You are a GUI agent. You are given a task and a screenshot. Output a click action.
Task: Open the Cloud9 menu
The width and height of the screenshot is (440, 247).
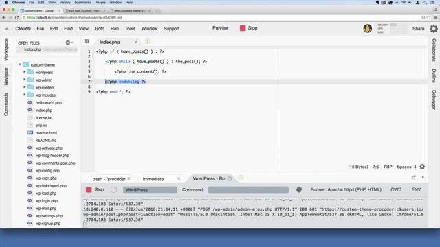pyautogui.click(x=23, y=29)
